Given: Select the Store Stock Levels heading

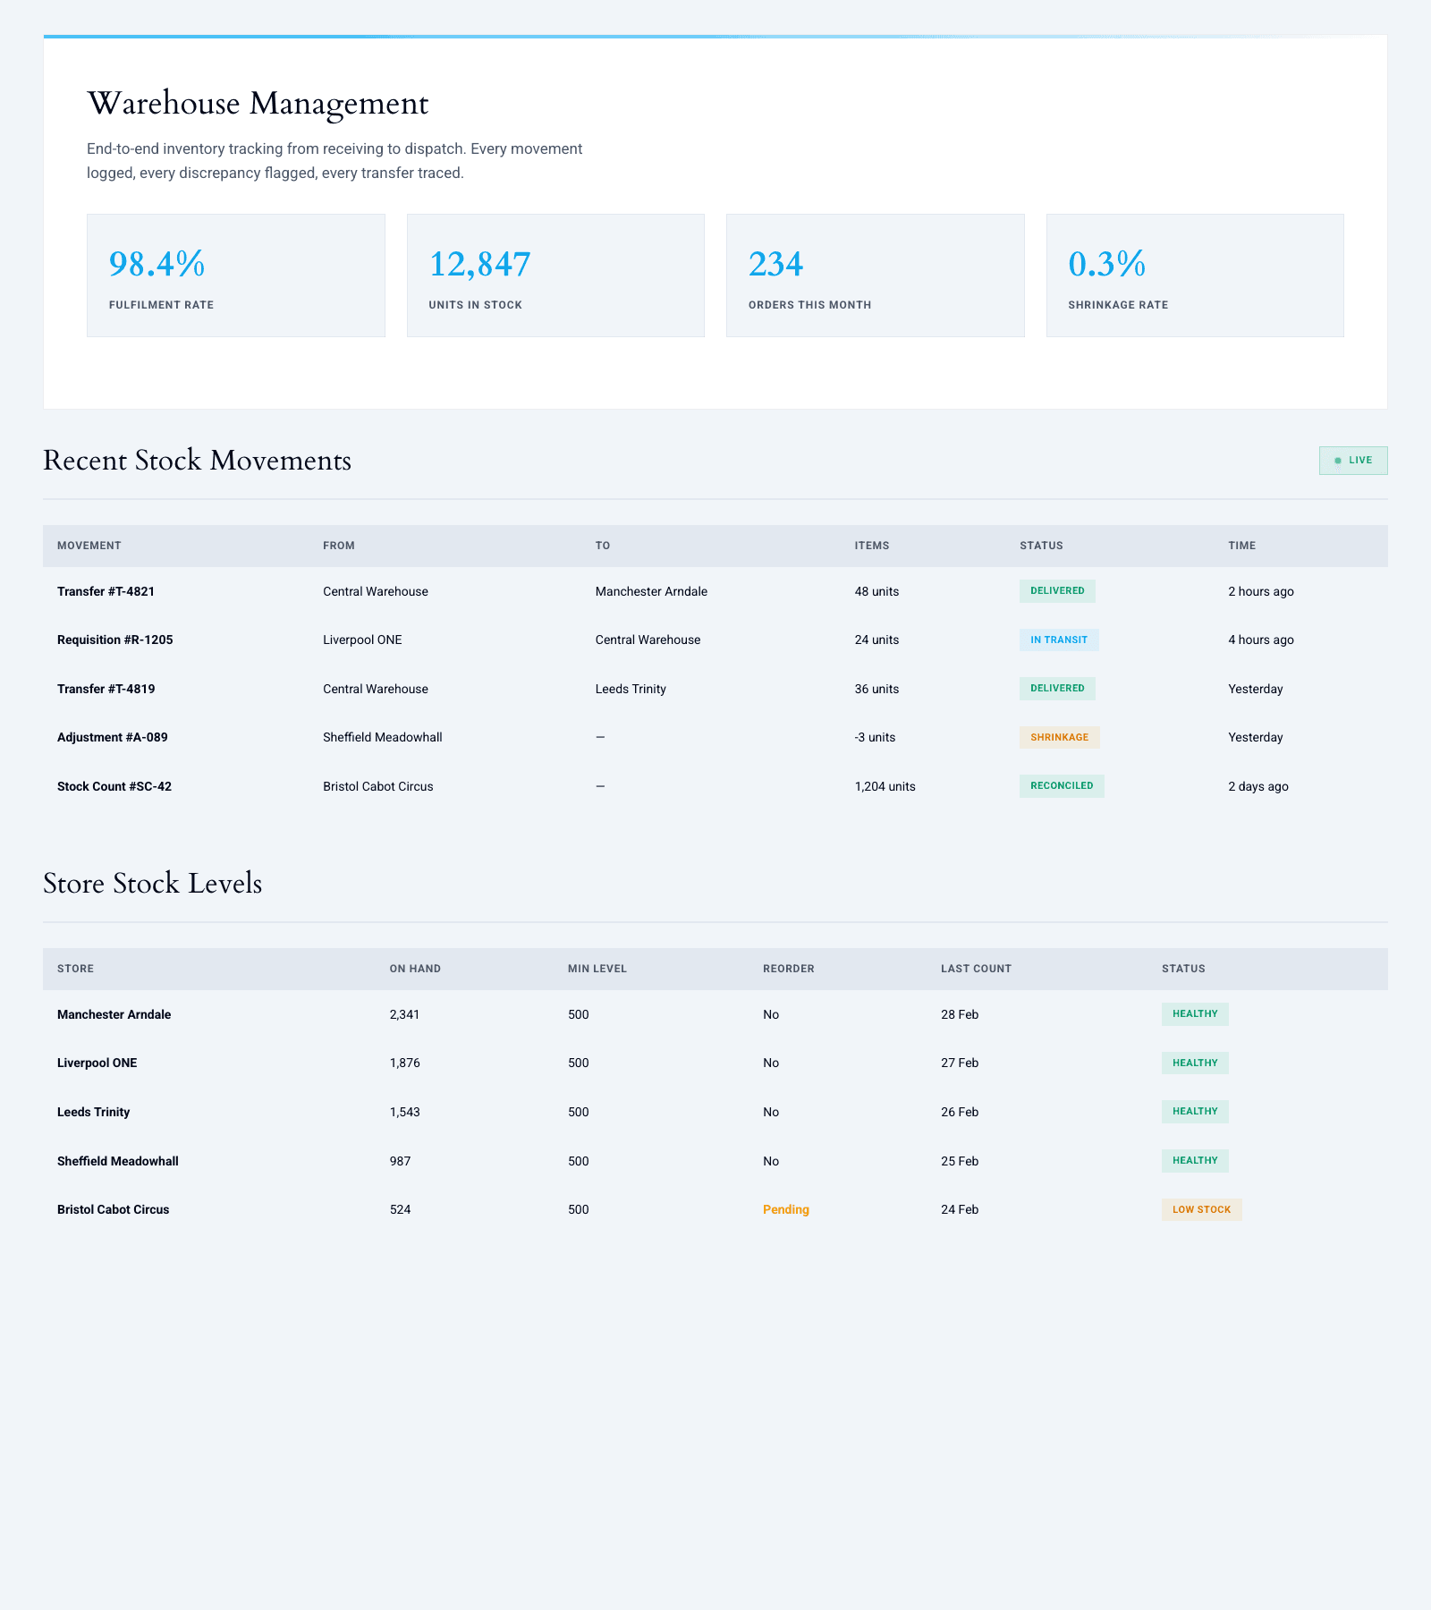Looking at the screenshot, I should point(153,884).
